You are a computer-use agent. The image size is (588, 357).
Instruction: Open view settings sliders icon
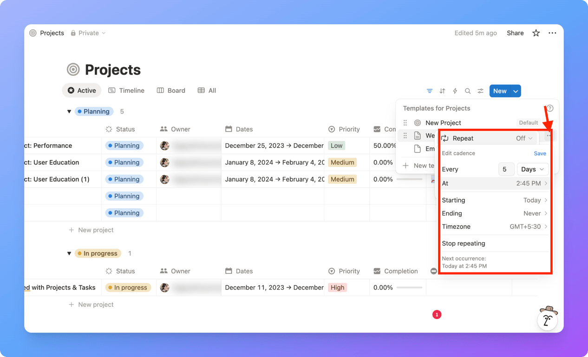tap(480, 91)
